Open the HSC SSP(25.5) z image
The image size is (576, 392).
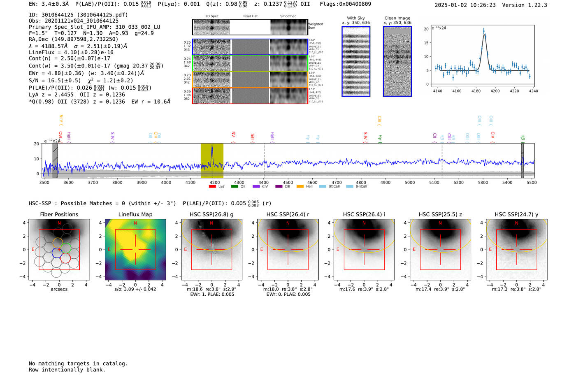(x=440, y=249)
